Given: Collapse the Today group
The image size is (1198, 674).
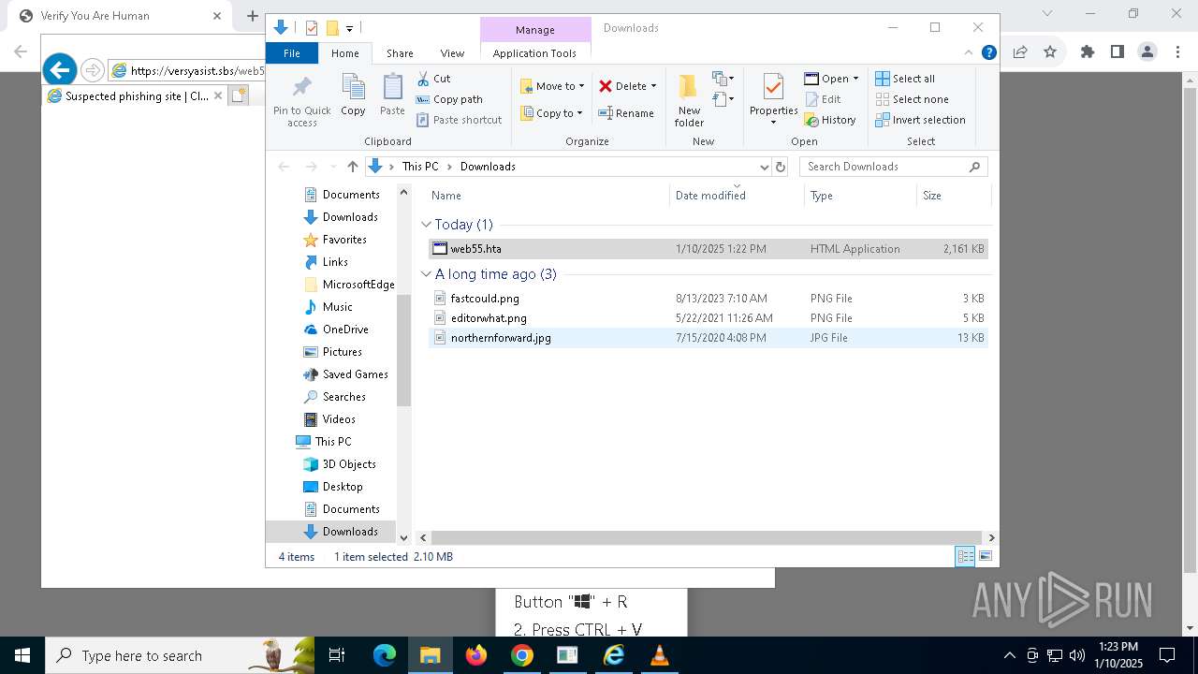Looking at the screenshot, I should pos(426,225).
